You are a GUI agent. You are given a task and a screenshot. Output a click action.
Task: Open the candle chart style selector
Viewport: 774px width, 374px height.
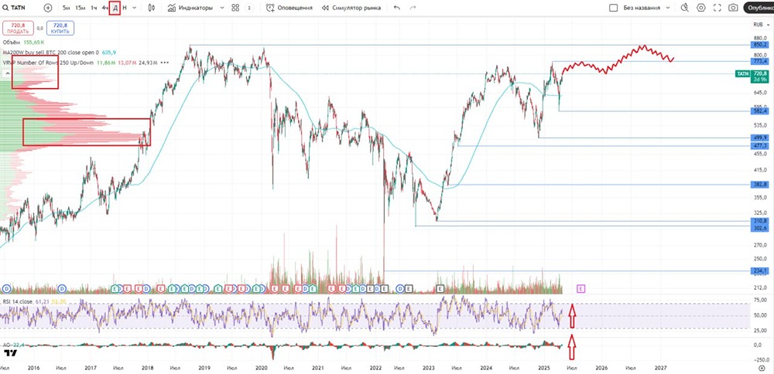pos(152,8)
